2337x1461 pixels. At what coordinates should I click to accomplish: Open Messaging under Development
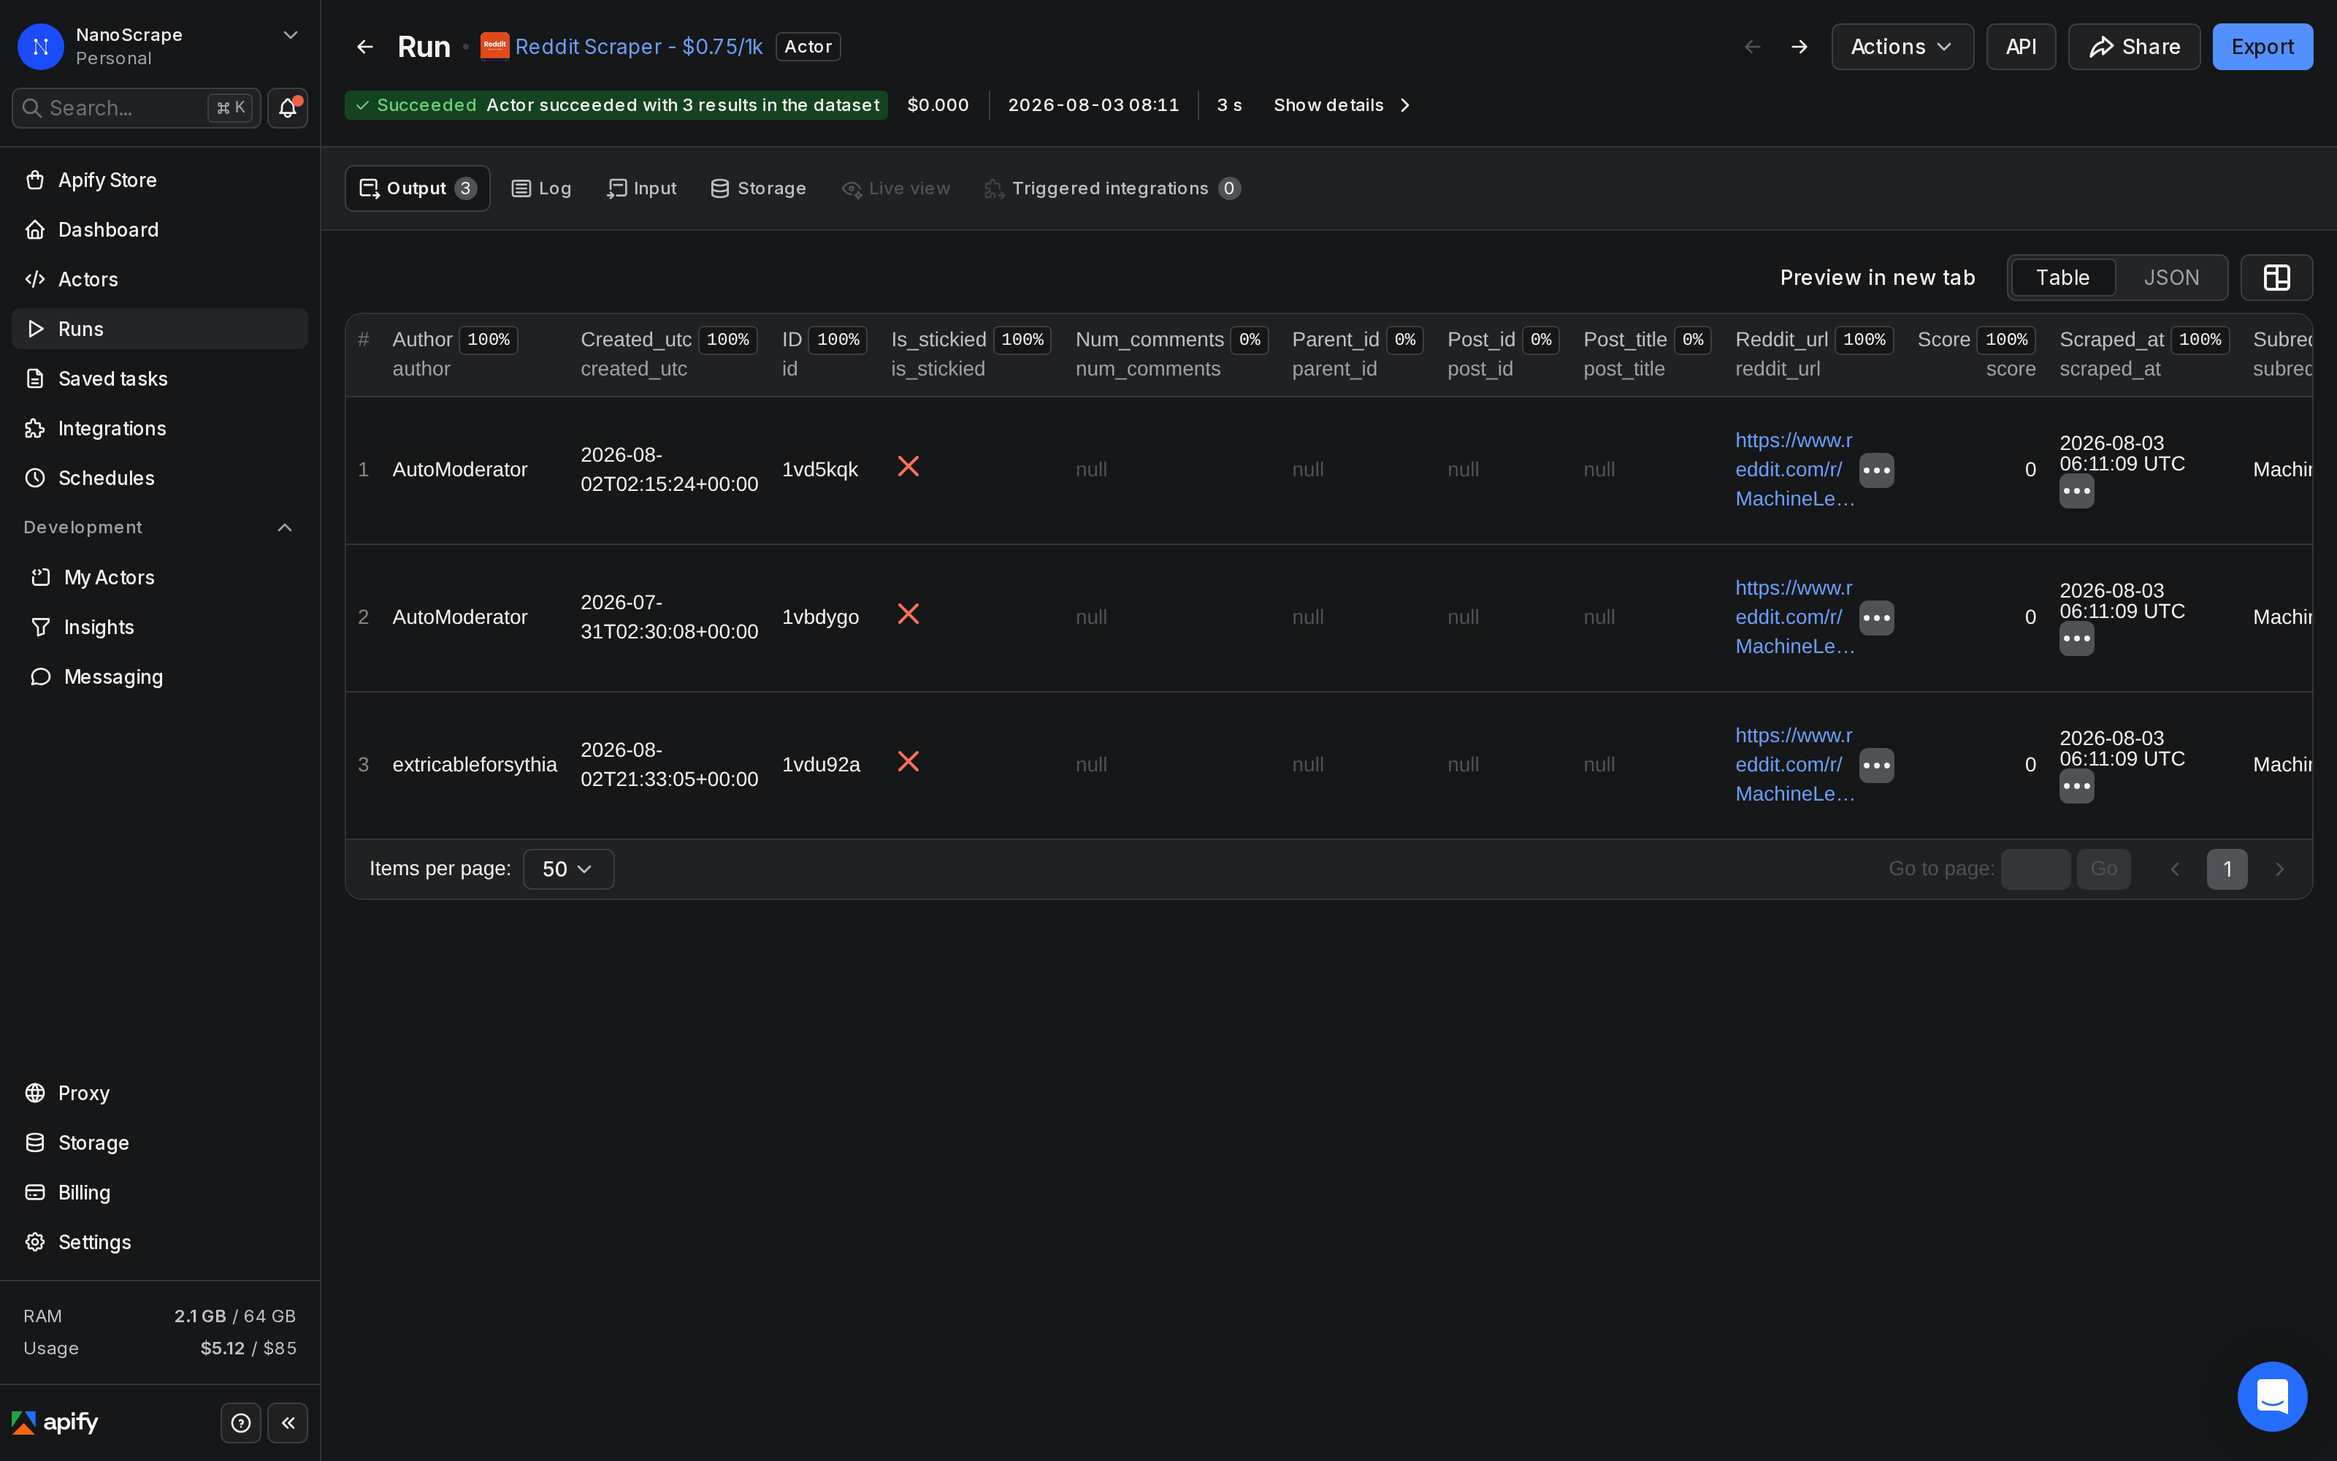point(159,676)
